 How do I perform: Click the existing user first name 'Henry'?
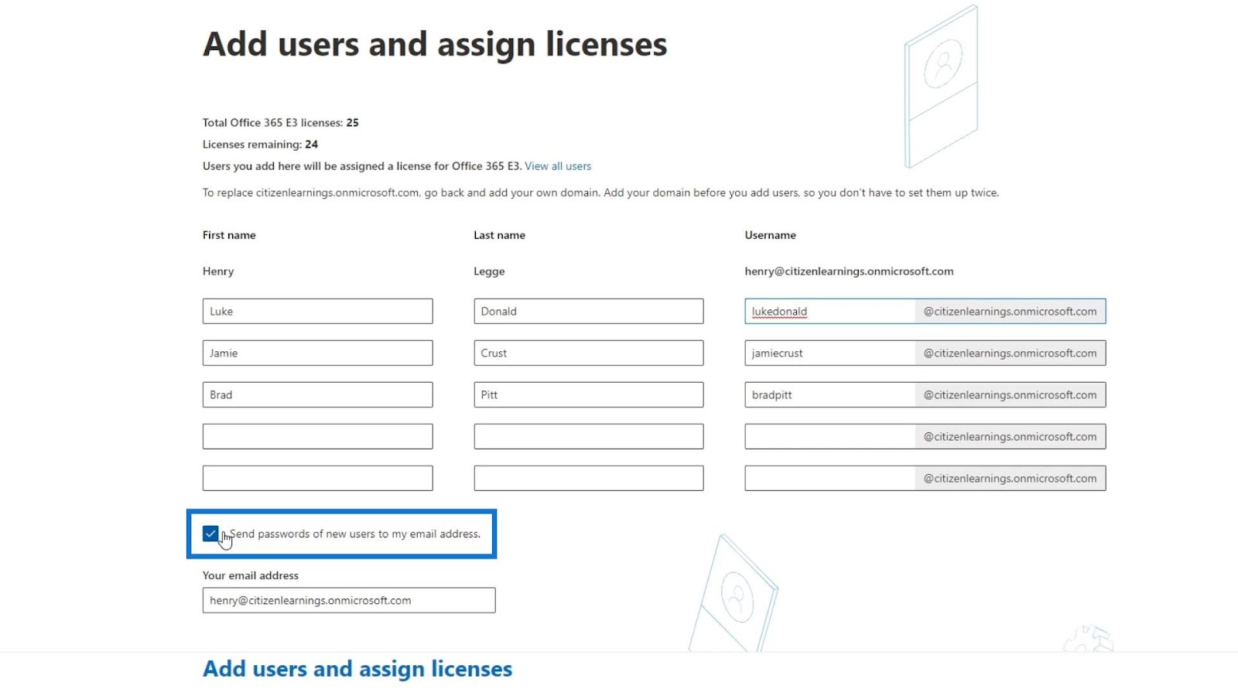coord(218,271)
